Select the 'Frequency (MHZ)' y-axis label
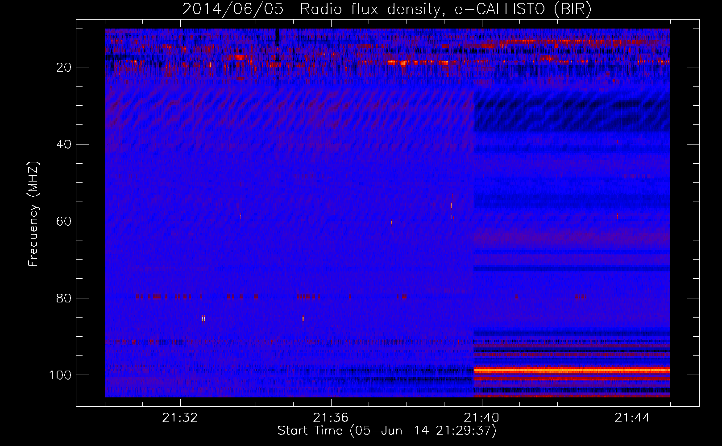722x446 pixels. click(x=33, y=214)
